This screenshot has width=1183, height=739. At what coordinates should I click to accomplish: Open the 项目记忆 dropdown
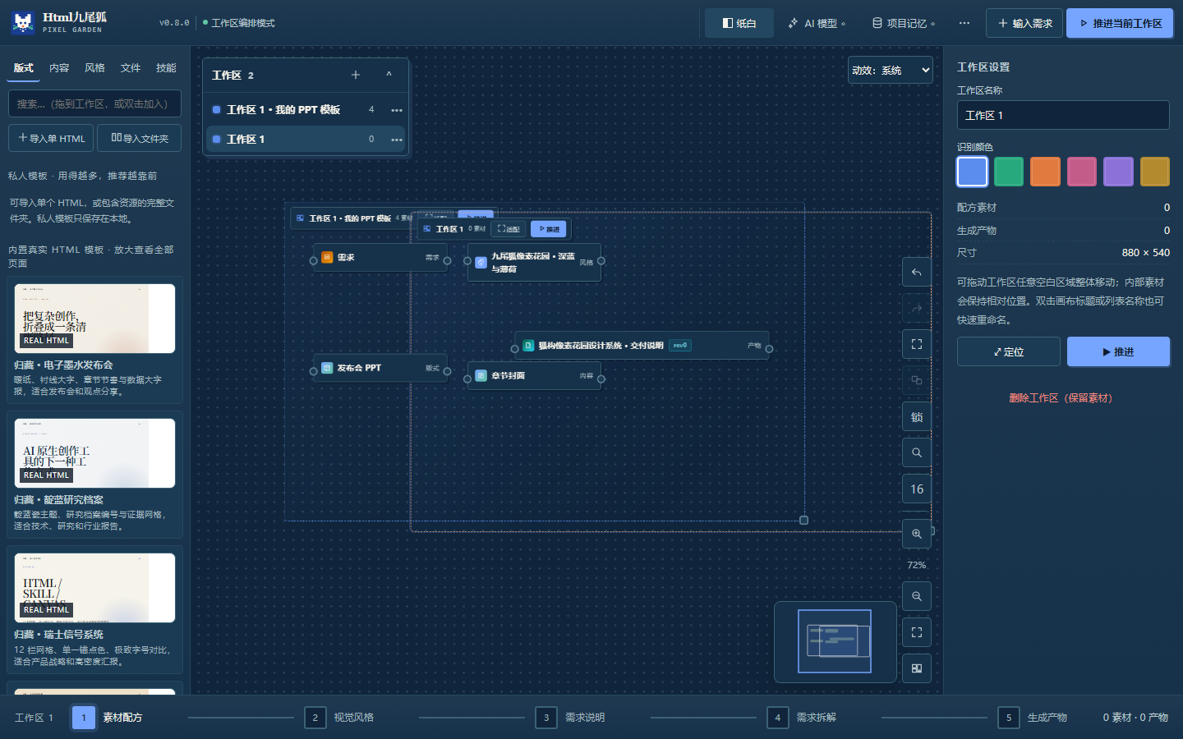coord(904,23)
